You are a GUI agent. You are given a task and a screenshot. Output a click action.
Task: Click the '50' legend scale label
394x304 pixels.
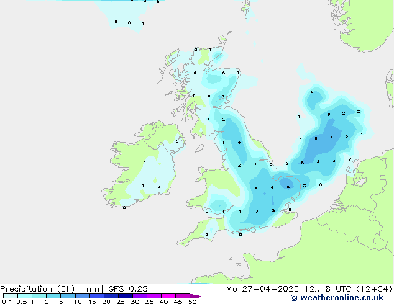pyautogui.click(x=192, y=302)
